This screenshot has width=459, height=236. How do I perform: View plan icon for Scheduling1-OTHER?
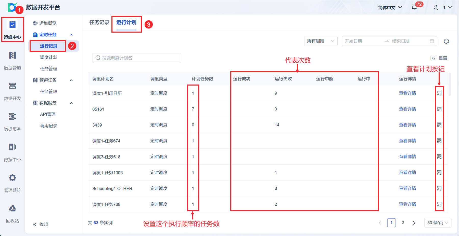(439, 188)
